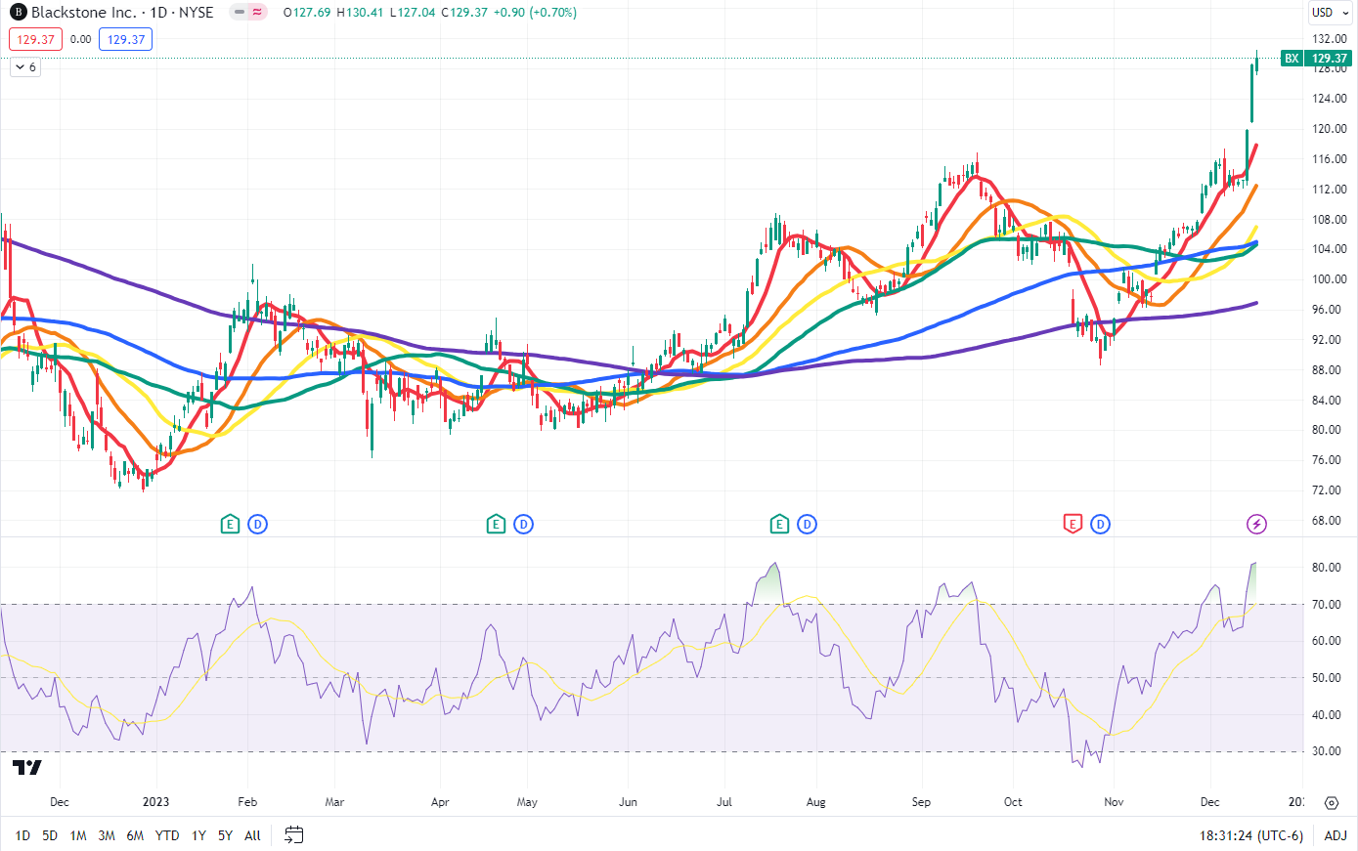Click the Blackstone Inc. symbol title
Viewport: 1358px width, 851px height.
coord(84,13)
